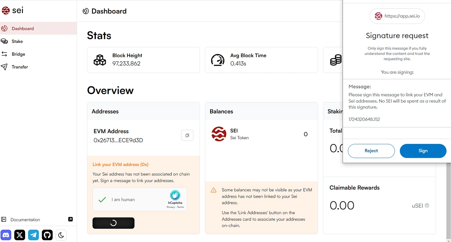Click the balances warning triangle icon
Viewport: 451px width, 242px height.
click(213, 190)
